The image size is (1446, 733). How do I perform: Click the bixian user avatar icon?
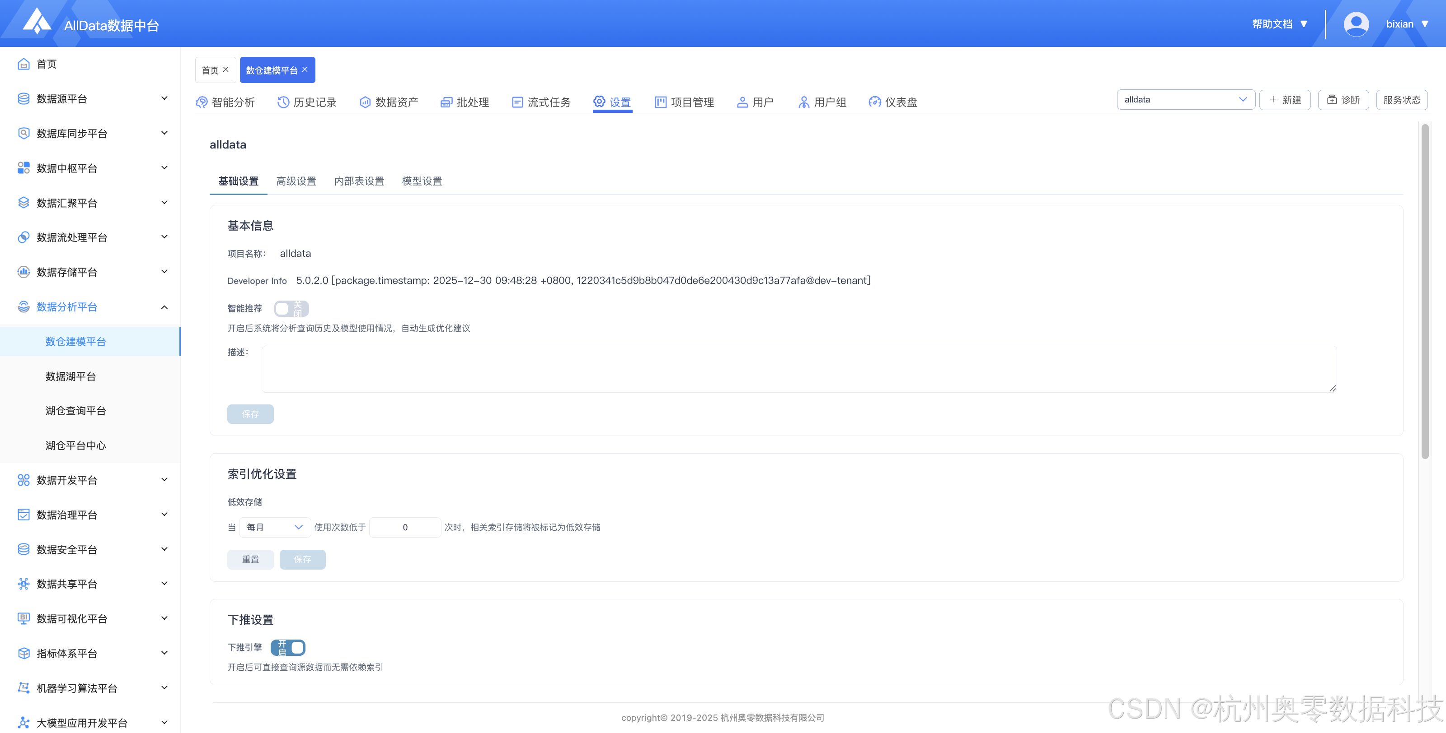point(1356,24)
